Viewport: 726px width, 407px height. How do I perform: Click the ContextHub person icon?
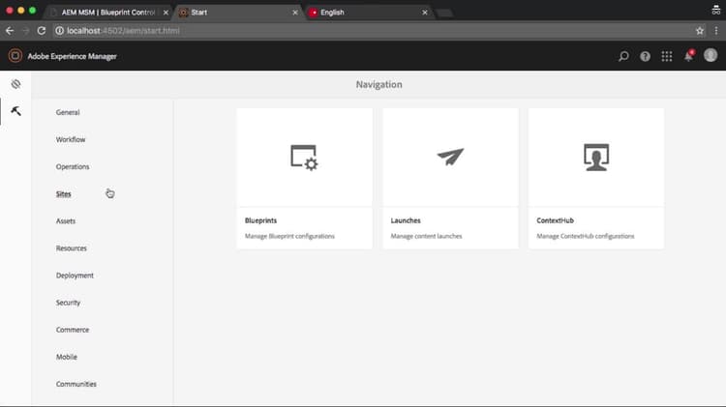coord(596,158)
